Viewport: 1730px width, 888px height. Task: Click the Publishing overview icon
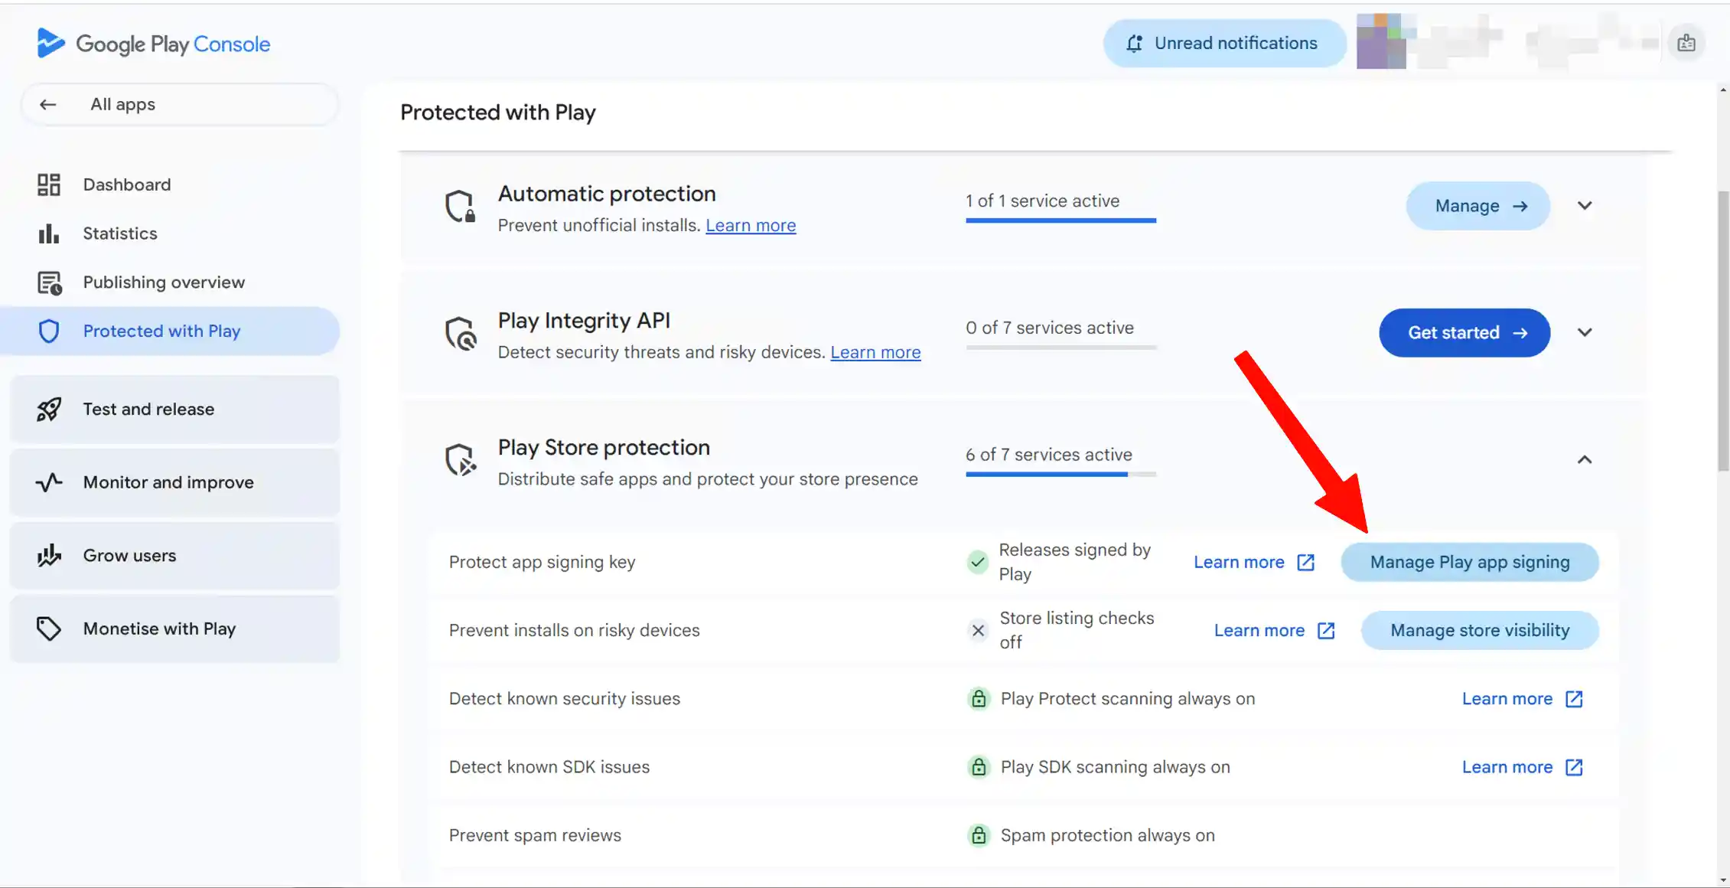pyautogui.click(x=50, y=282)
